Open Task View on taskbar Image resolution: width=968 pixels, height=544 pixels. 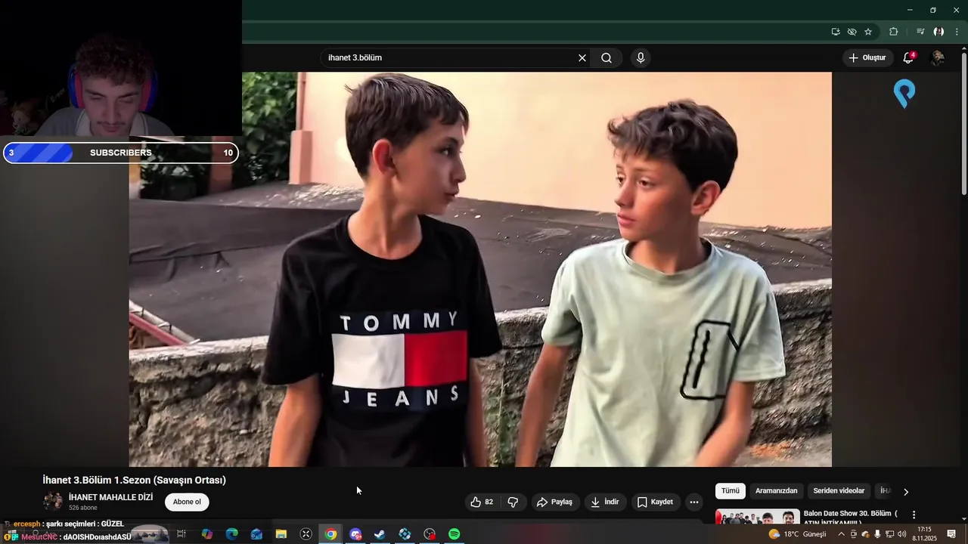coord(181,534)
